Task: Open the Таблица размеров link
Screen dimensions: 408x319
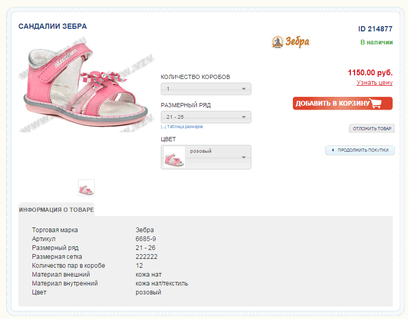Action: (185, 127)
